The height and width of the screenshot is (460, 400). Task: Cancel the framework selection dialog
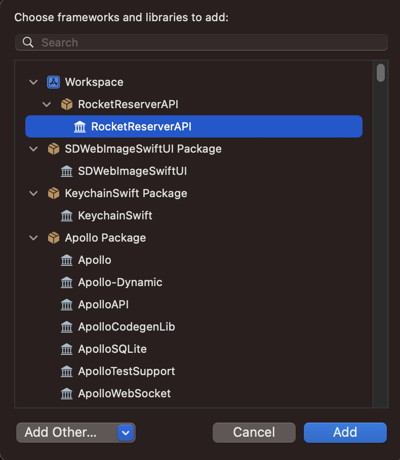pos(254,433)
